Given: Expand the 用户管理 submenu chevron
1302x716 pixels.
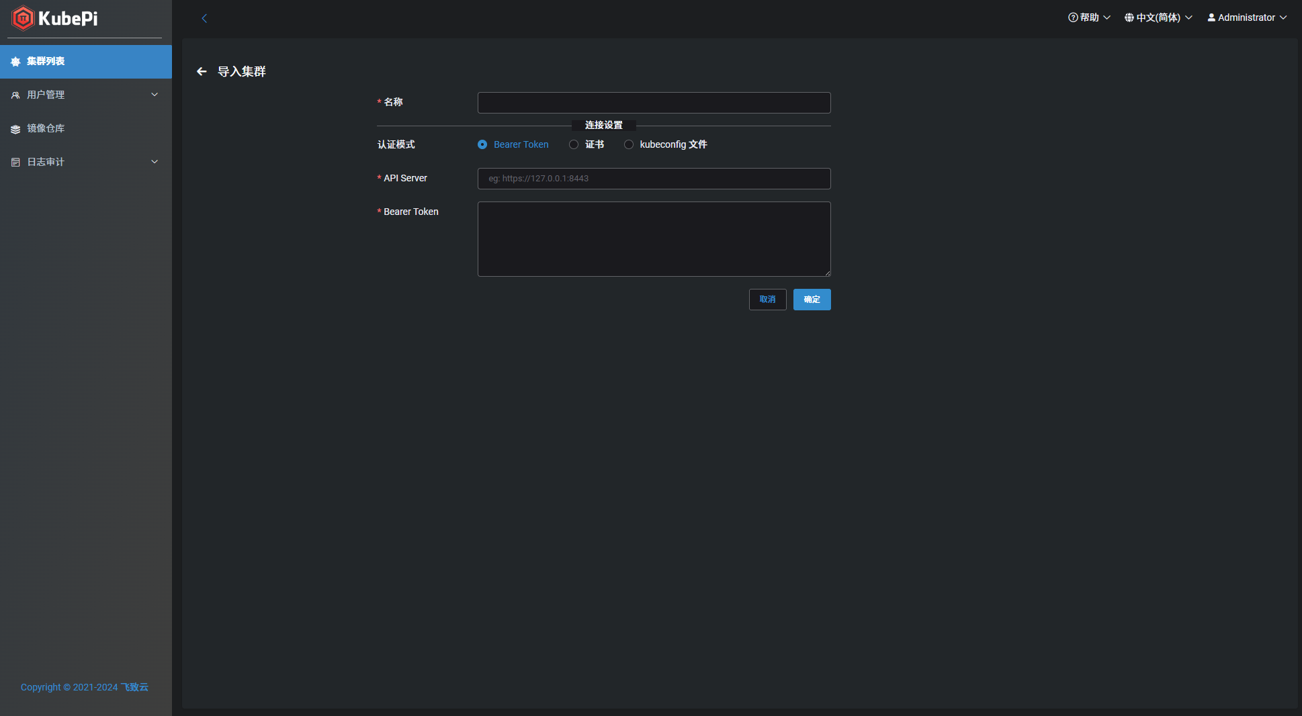Looking at the screenshot, I should 155,95.
